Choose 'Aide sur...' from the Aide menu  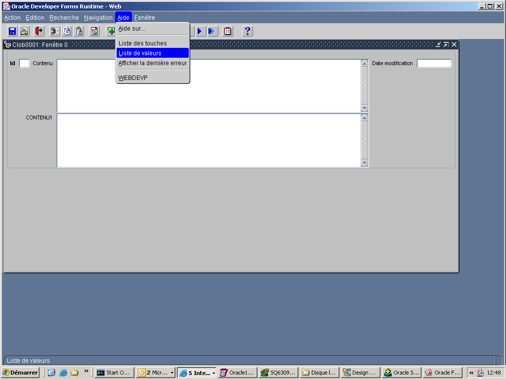click(x=153, y=28)
